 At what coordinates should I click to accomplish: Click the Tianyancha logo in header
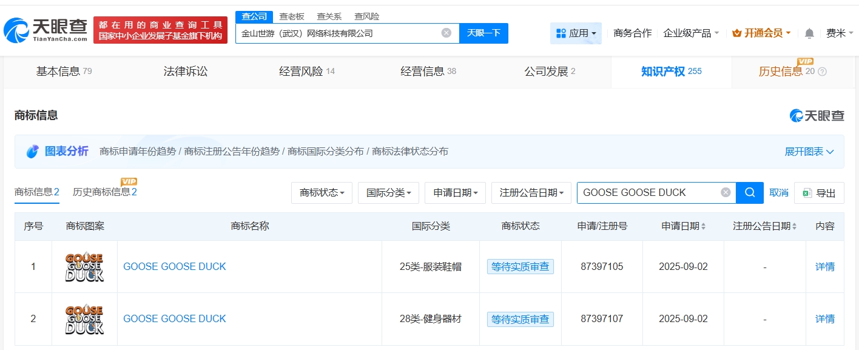pyautogui.click(x=45, y=30)
